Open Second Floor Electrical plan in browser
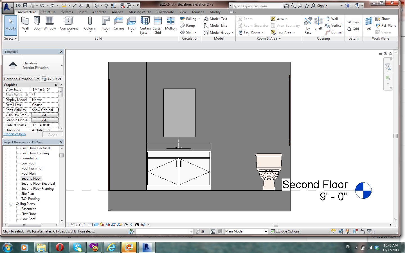 38,184
